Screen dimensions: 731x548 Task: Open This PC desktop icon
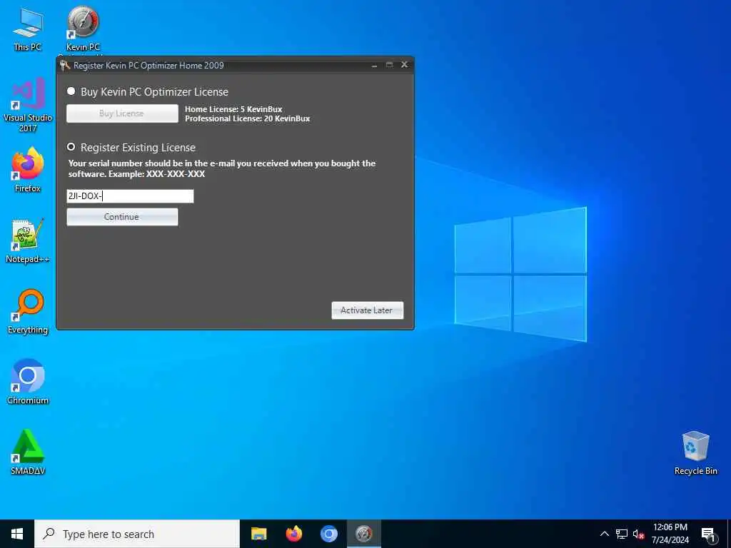tap(28, 29)
